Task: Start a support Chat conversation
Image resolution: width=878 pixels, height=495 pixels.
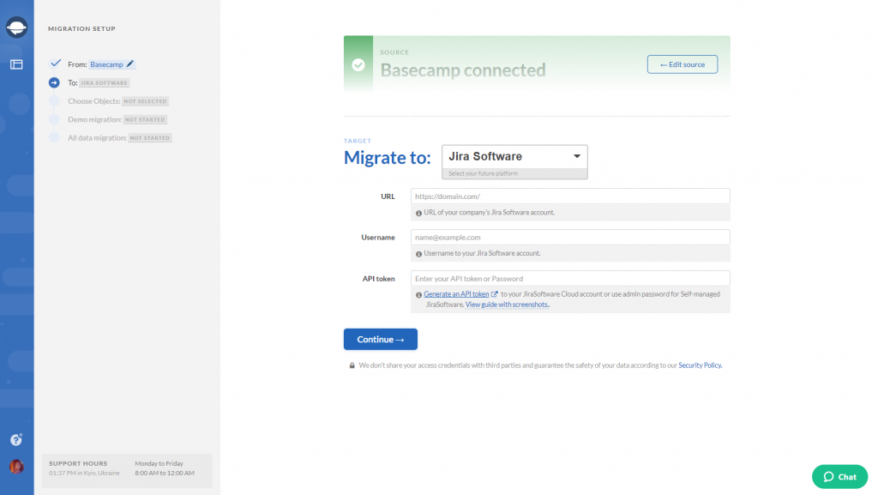Action: click(x=839, y=476)
